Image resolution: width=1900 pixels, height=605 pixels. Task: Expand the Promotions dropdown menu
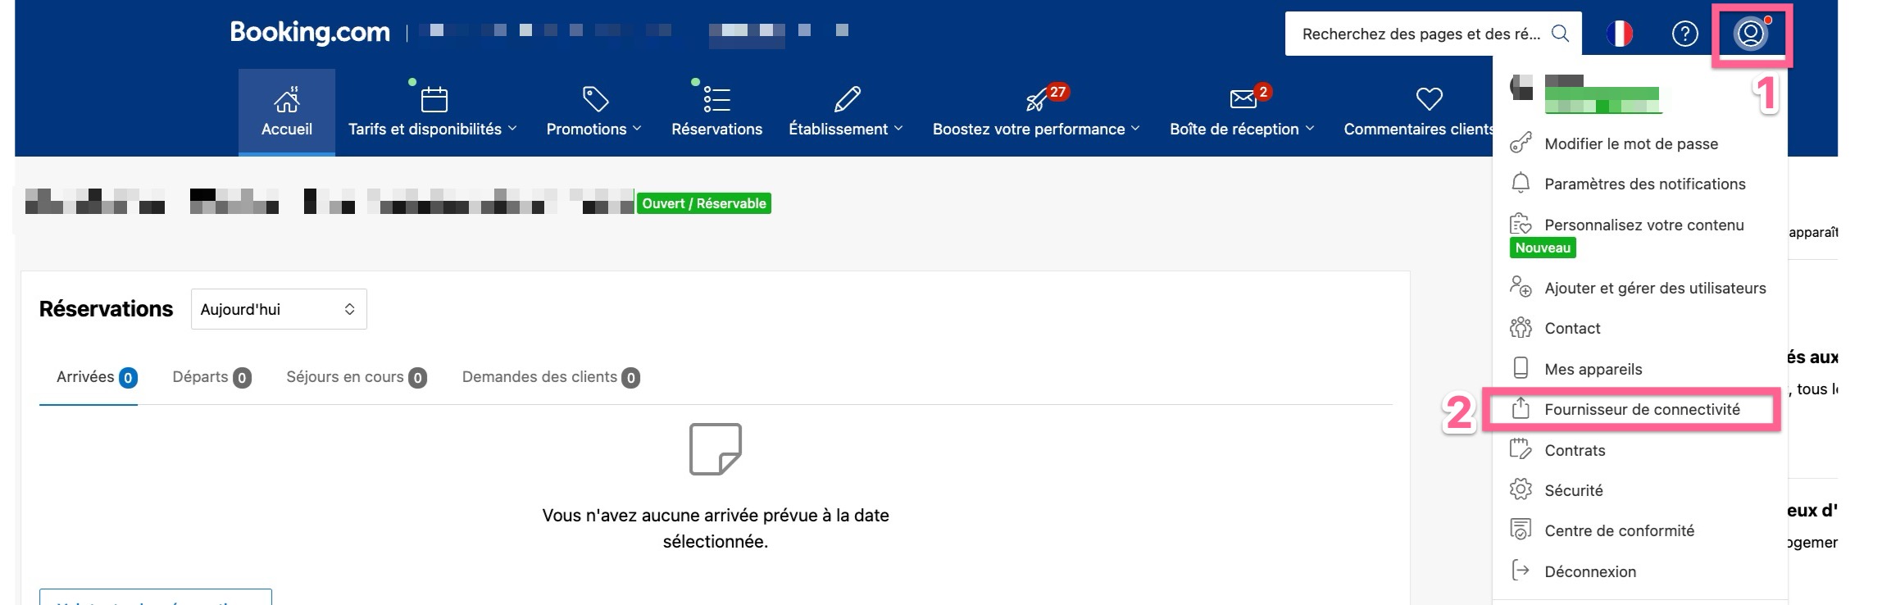pos(593,129)
